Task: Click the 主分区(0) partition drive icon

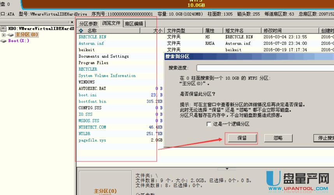Action: click(11, 35)
